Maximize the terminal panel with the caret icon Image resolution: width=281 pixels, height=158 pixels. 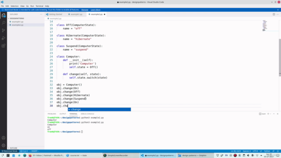click(274, 114)
